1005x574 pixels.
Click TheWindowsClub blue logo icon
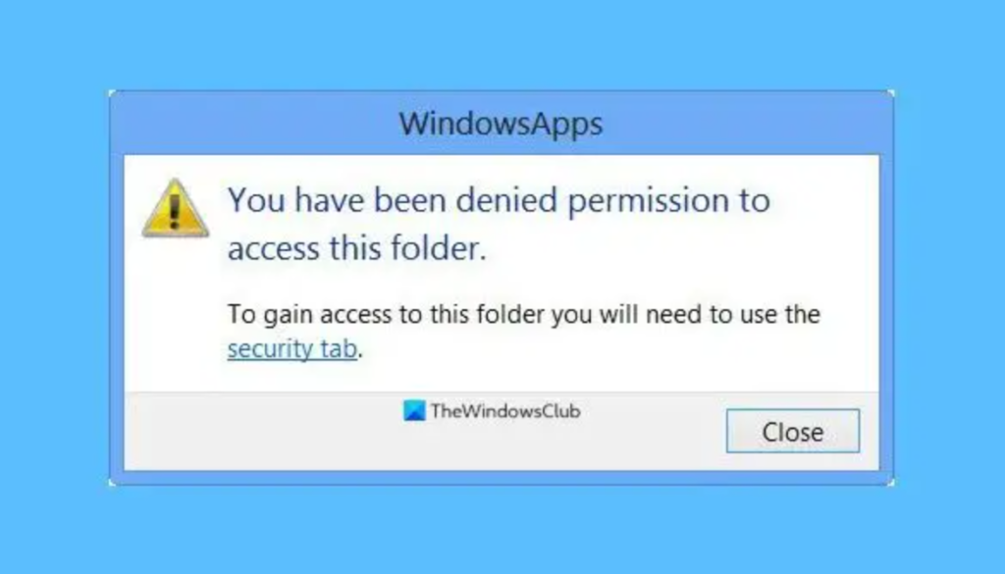coord(414,412)
